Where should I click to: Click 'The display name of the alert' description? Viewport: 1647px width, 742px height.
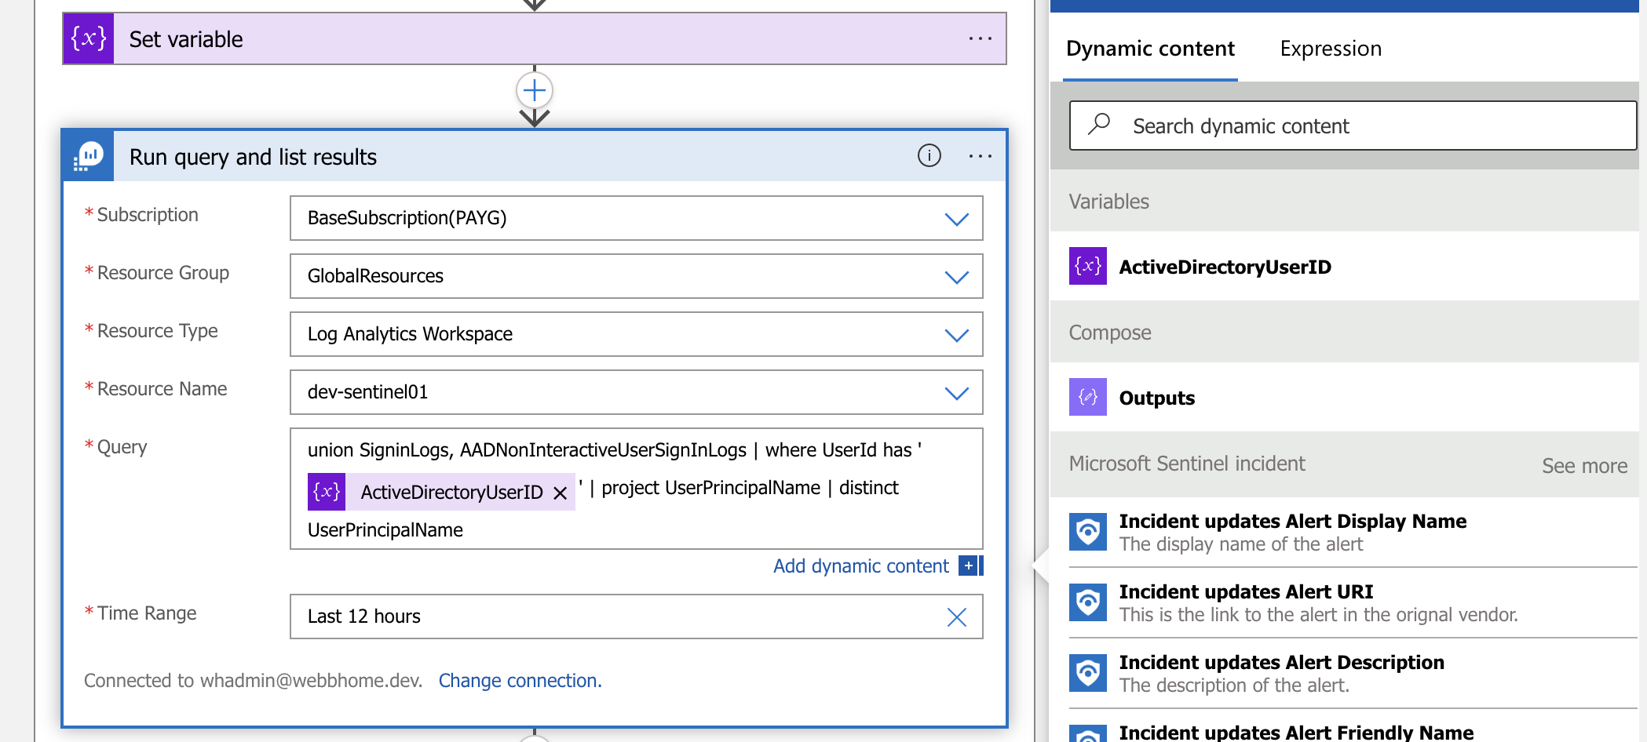pyautogui.click(x=1241, y=544)
